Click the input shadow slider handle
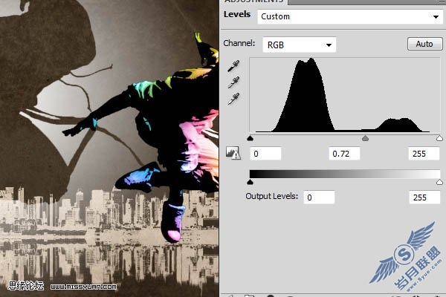The image size is (446, 297). [x=250, y=138]
